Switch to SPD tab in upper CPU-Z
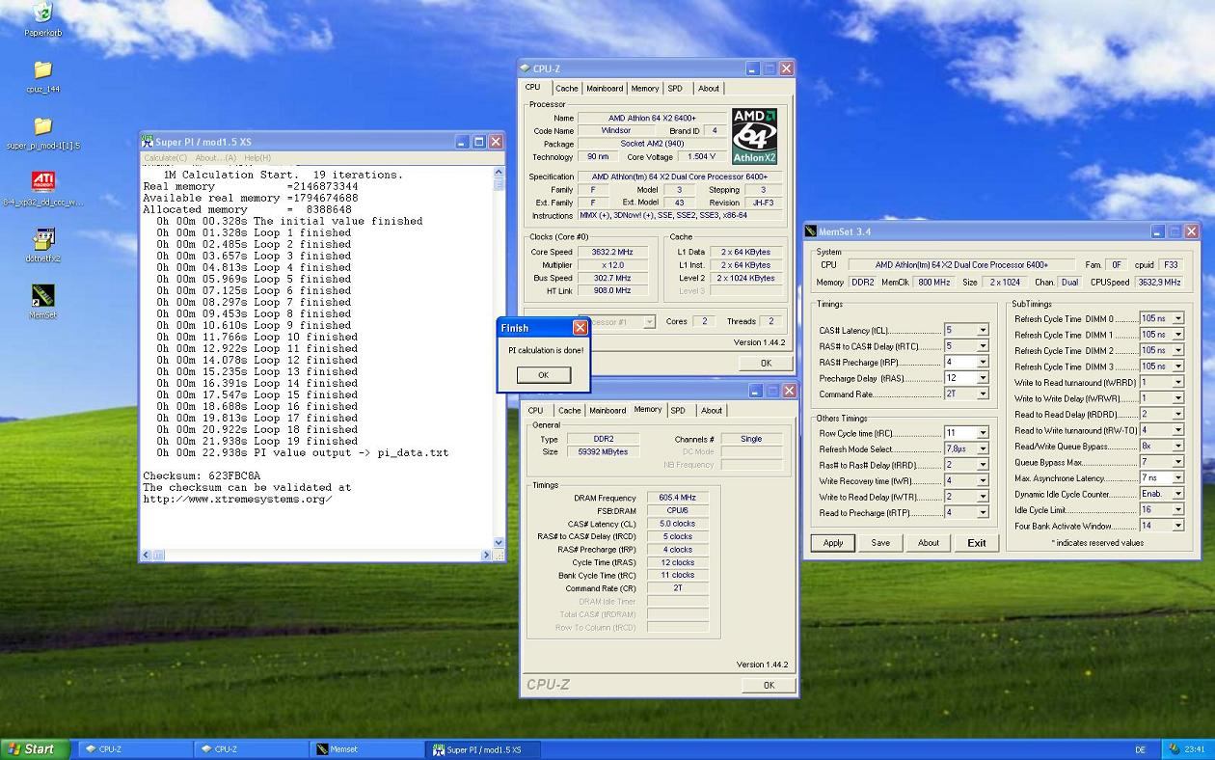 (x=675, y=89)
